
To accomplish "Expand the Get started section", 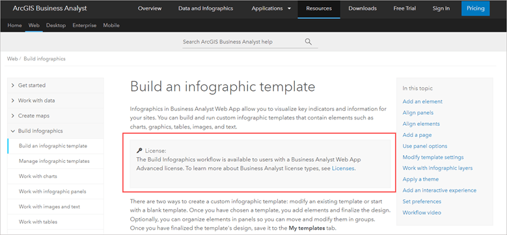I will [x=55, y=86].
